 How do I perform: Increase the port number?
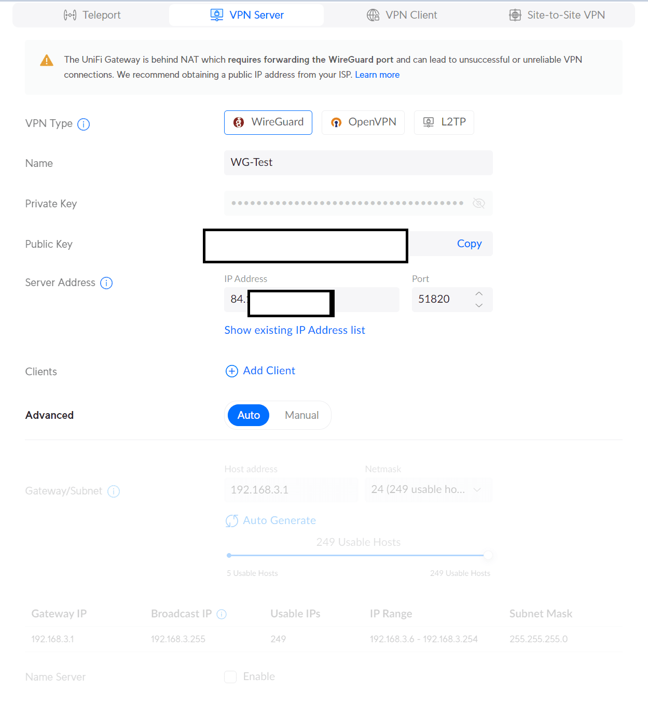pos(479,294)
